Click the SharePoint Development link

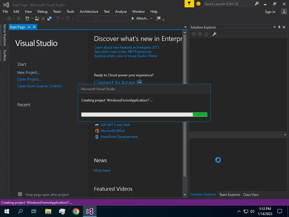(x=119, y=137)
